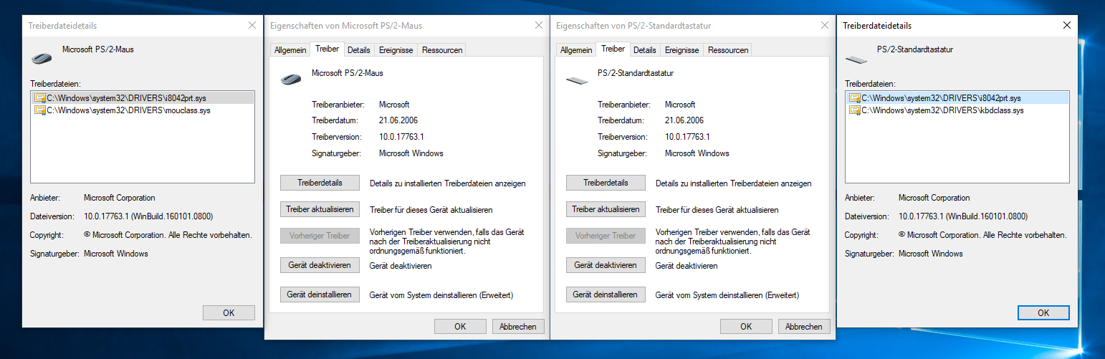Click Gerät deaktivieren for Standardtastatur

pyautogui.click(x=606, y=265)
